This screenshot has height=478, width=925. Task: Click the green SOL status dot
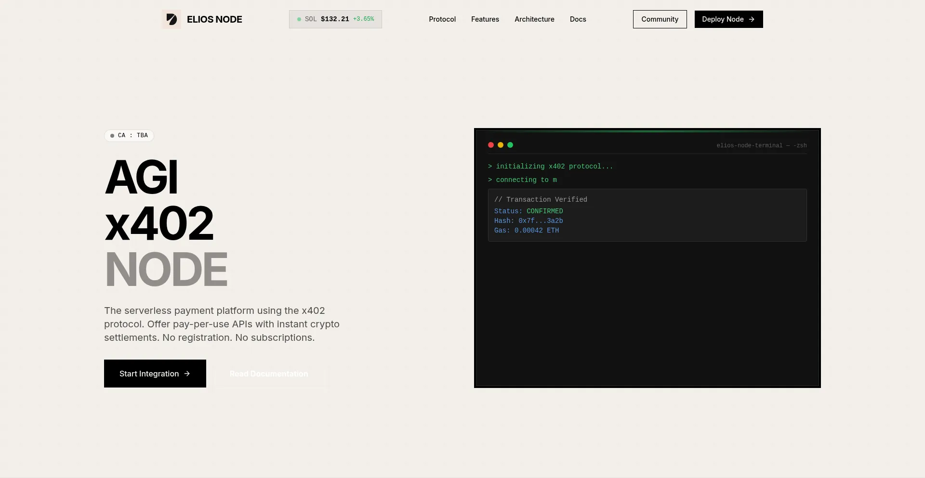[299, 19]
